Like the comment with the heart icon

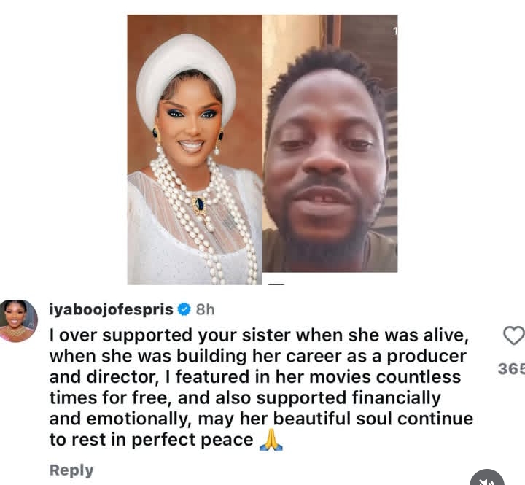[x=514, y=335]
